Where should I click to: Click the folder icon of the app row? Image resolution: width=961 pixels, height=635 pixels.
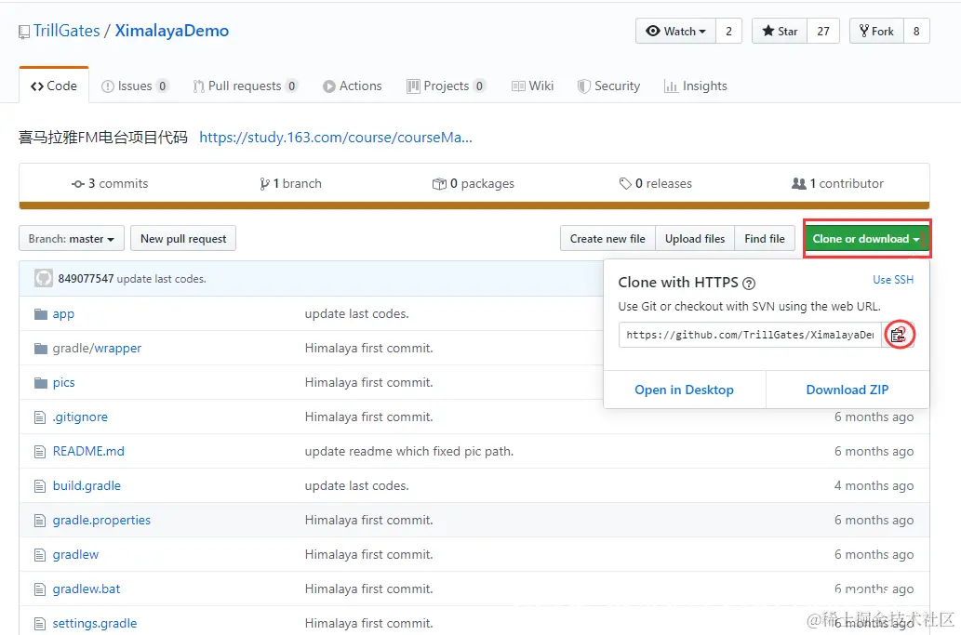pyautogui.click(x=41, y=314)
